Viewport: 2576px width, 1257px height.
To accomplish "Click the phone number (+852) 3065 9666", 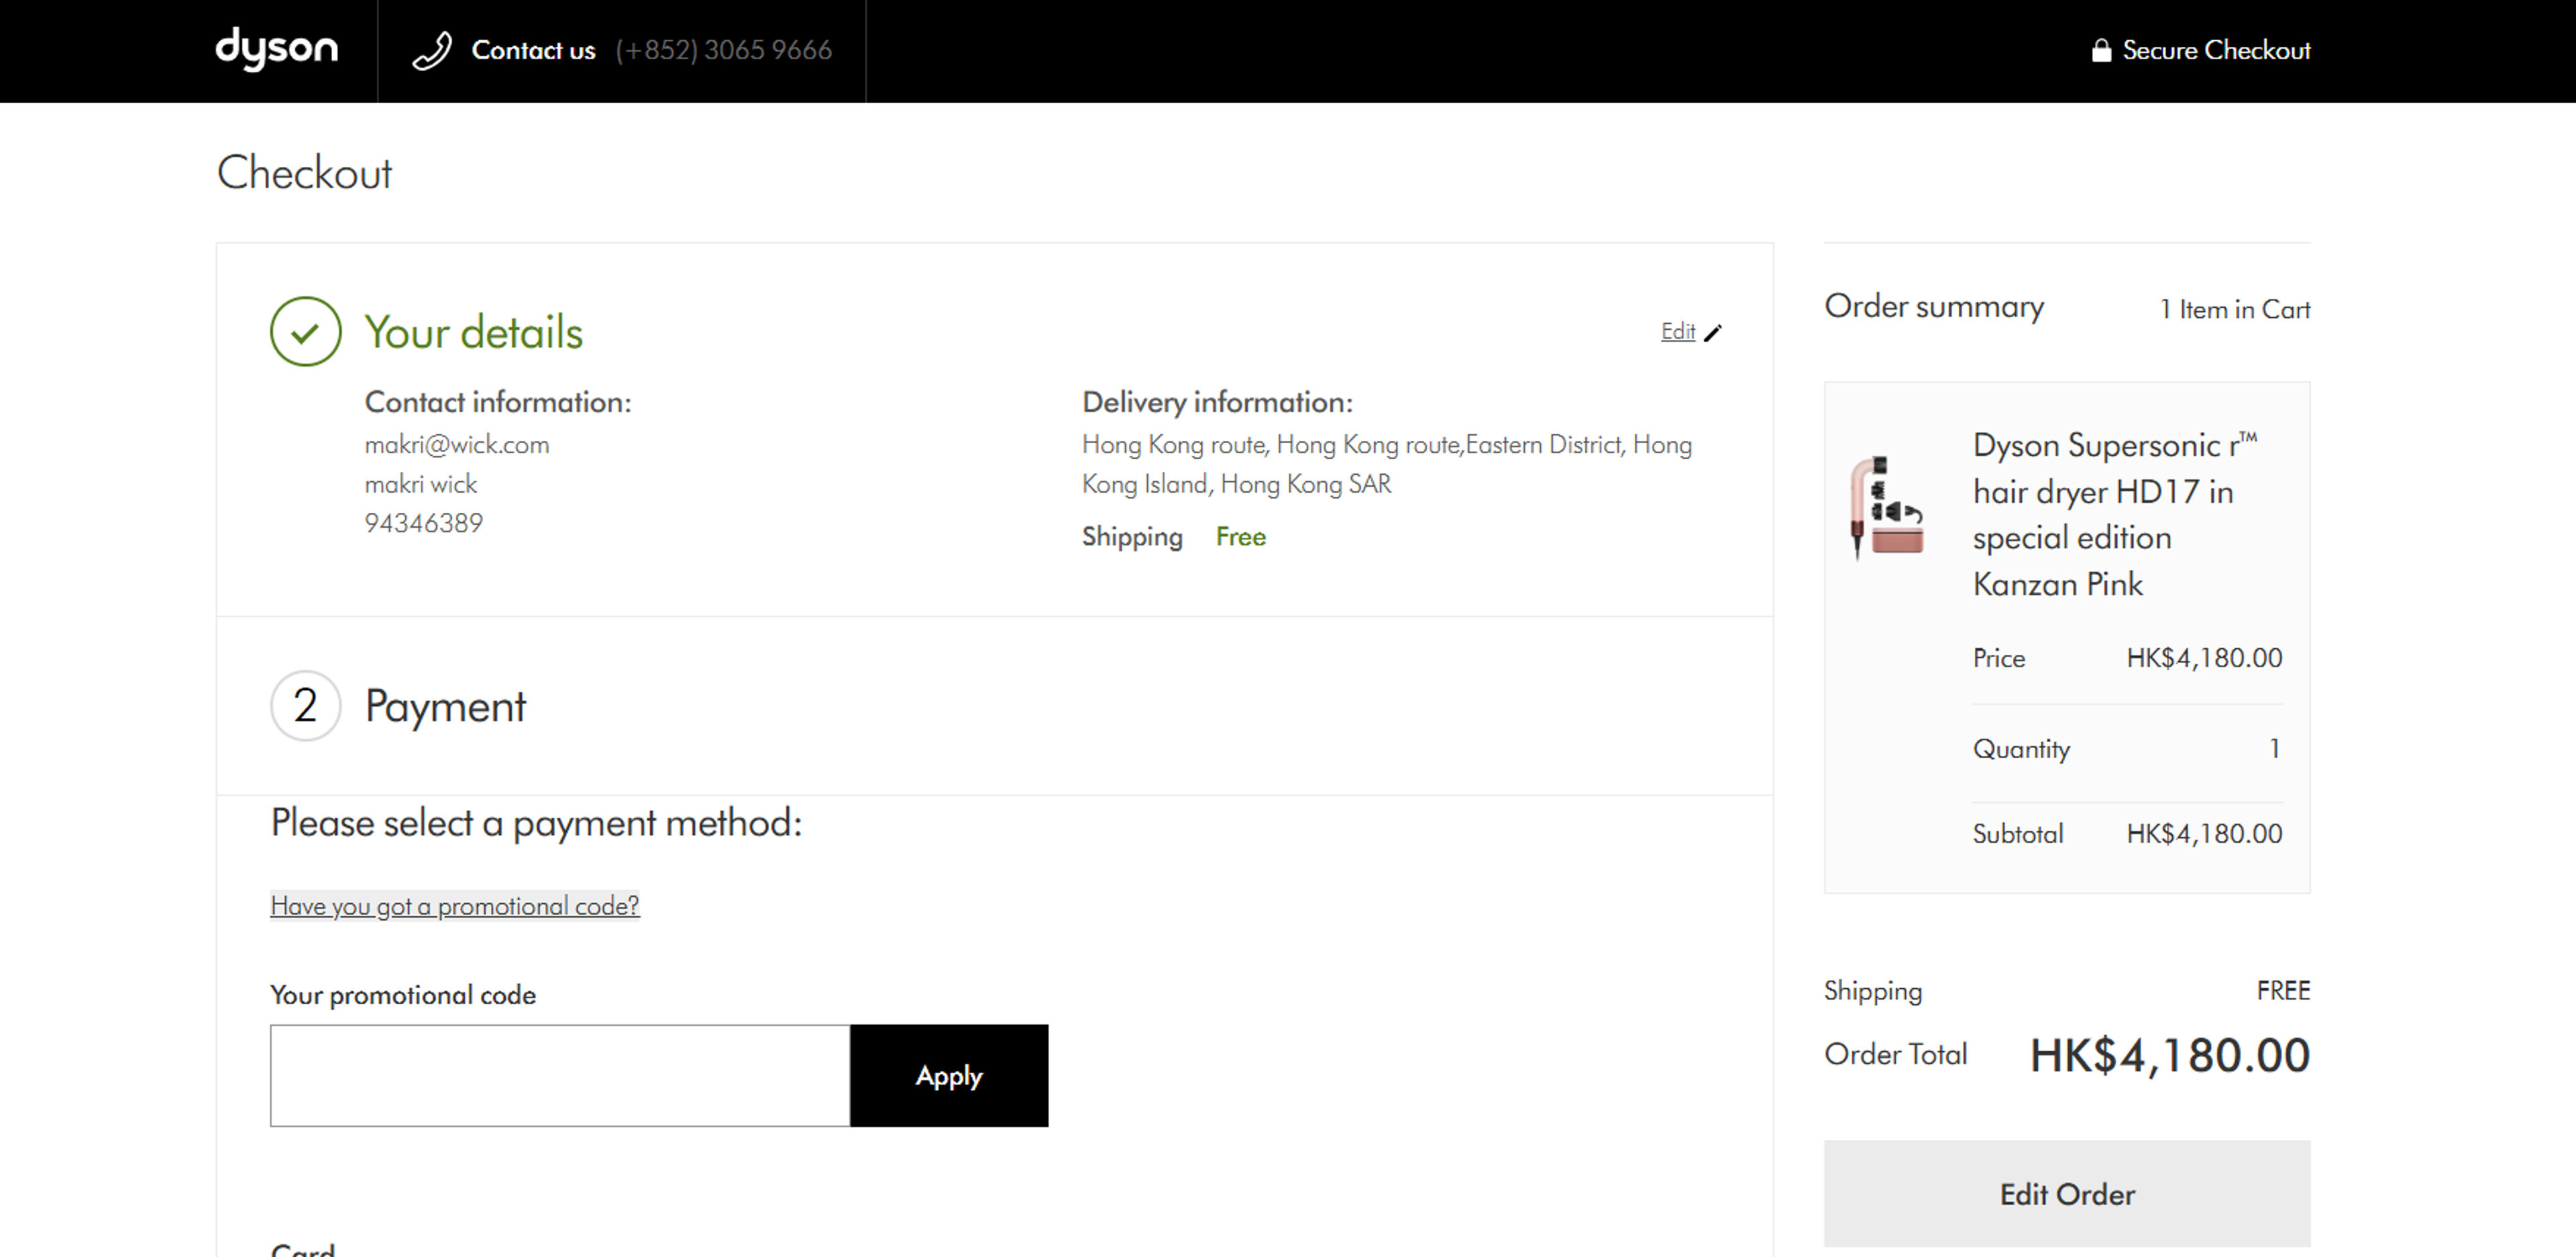I will 723,50.
